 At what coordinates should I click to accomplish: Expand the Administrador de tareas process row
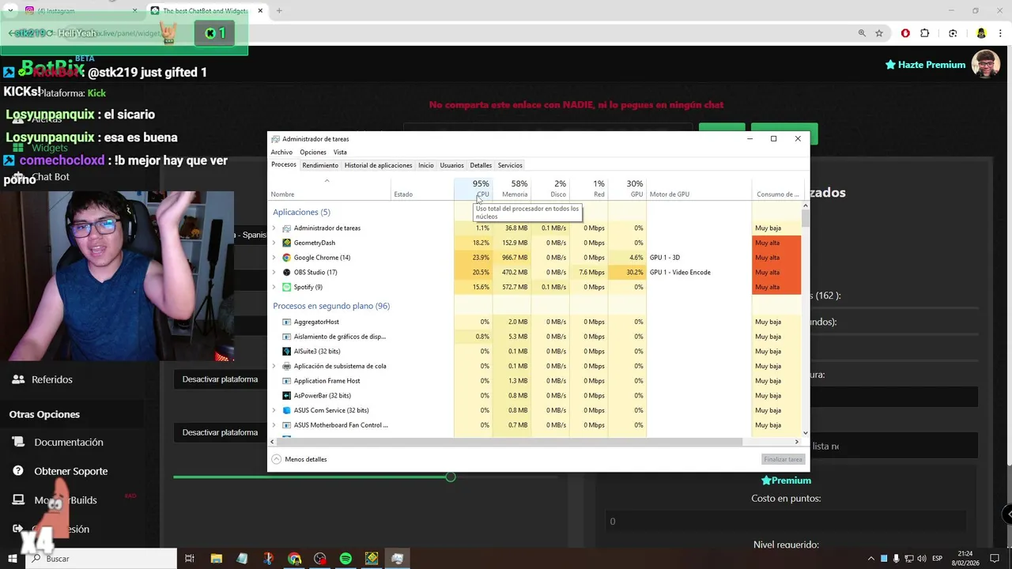tap(274, 228)
